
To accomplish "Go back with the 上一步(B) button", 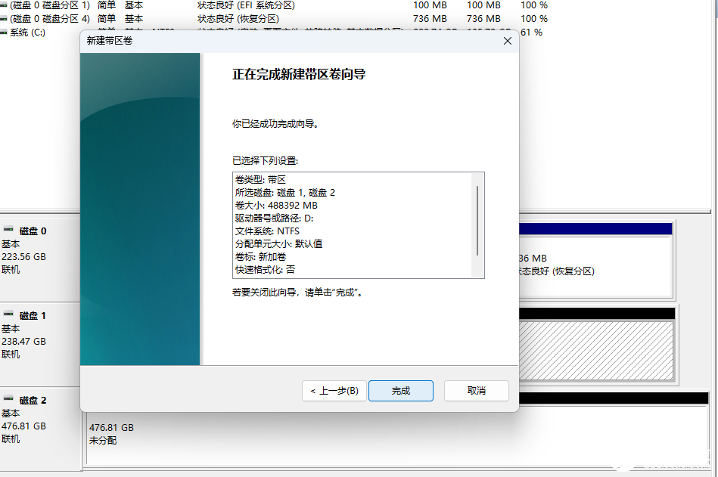I will (334, 391).
